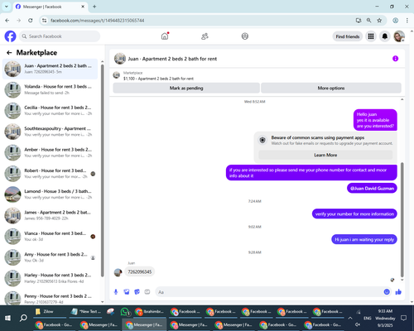
Task: Reload the page with browser refresh icon
Action: click(31, 21)
